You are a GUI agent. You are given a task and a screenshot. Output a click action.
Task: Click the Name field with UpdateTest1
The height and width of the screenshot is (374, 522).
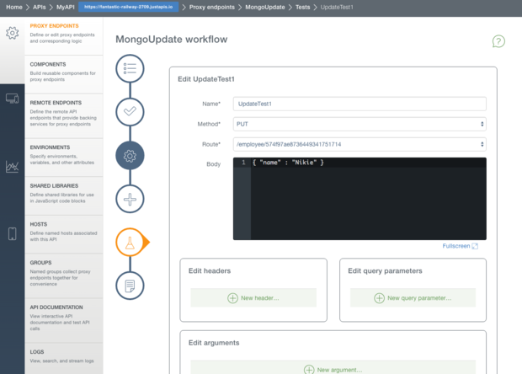tap(360, 104)
